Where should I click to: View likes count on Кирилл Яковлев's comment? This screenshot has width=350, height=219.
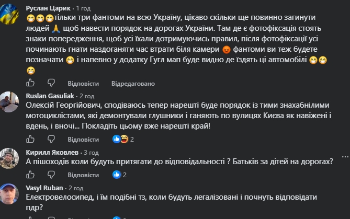pyautogui.click(x=119, y=175)
